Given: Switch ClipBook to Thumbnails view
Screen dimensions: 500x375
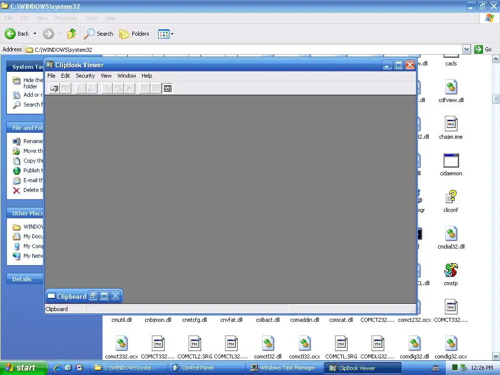Looking at the screenshot, I should 156,88.
